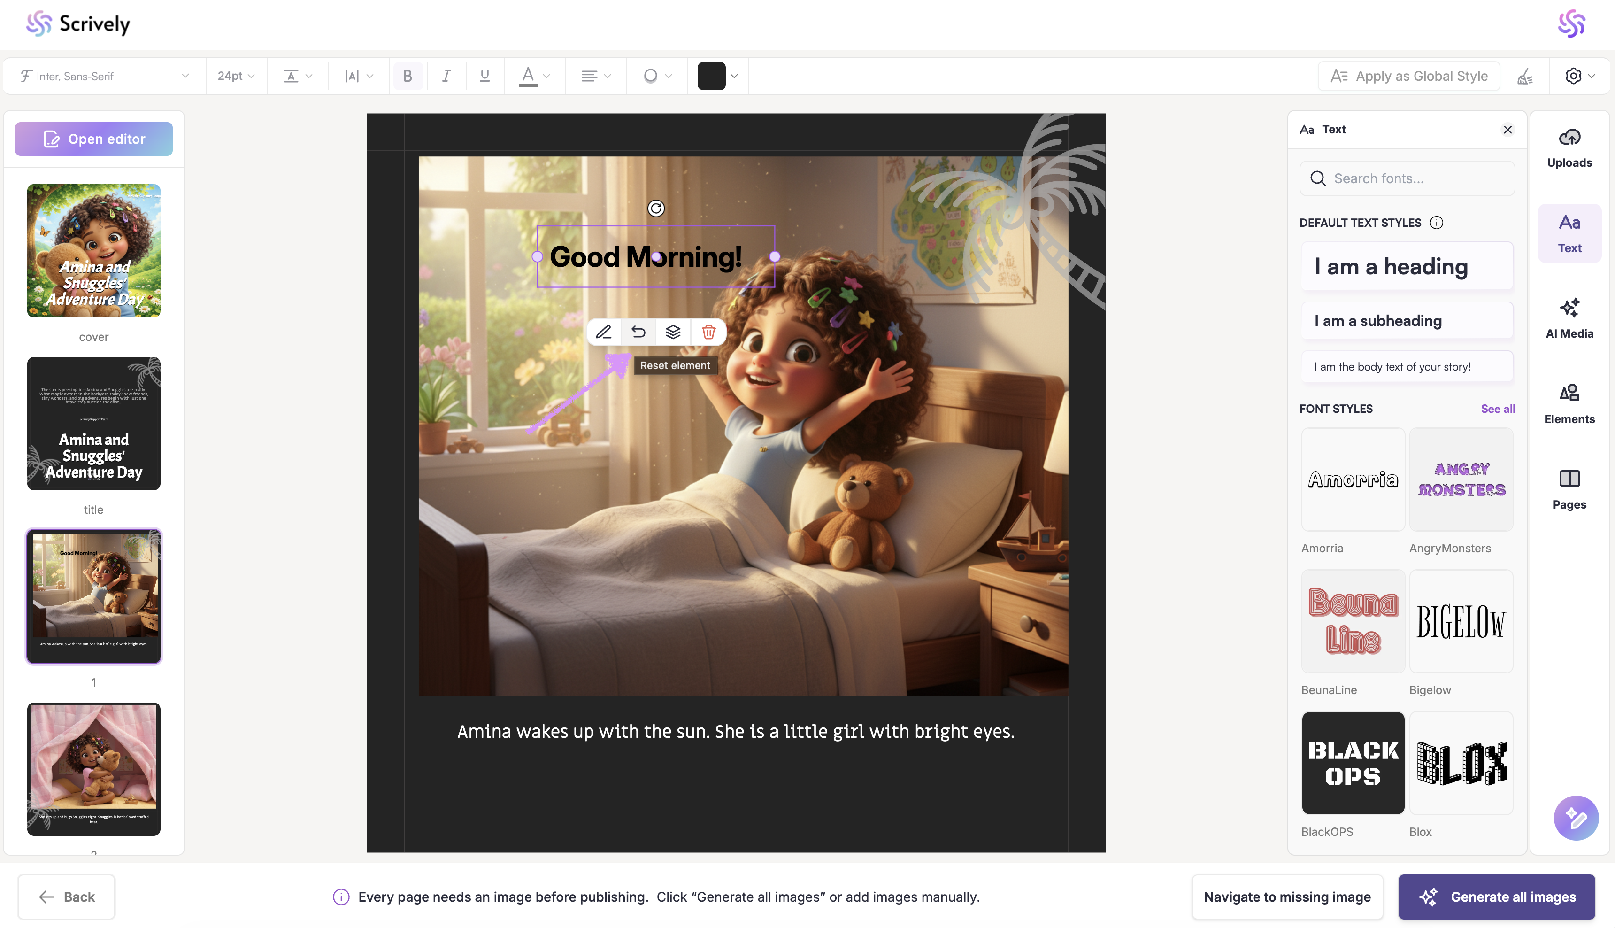Expand the 24pt font size dropdown

pos(236,77)
